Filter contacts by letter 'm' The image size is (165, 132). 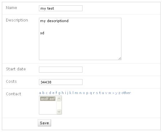76,93
